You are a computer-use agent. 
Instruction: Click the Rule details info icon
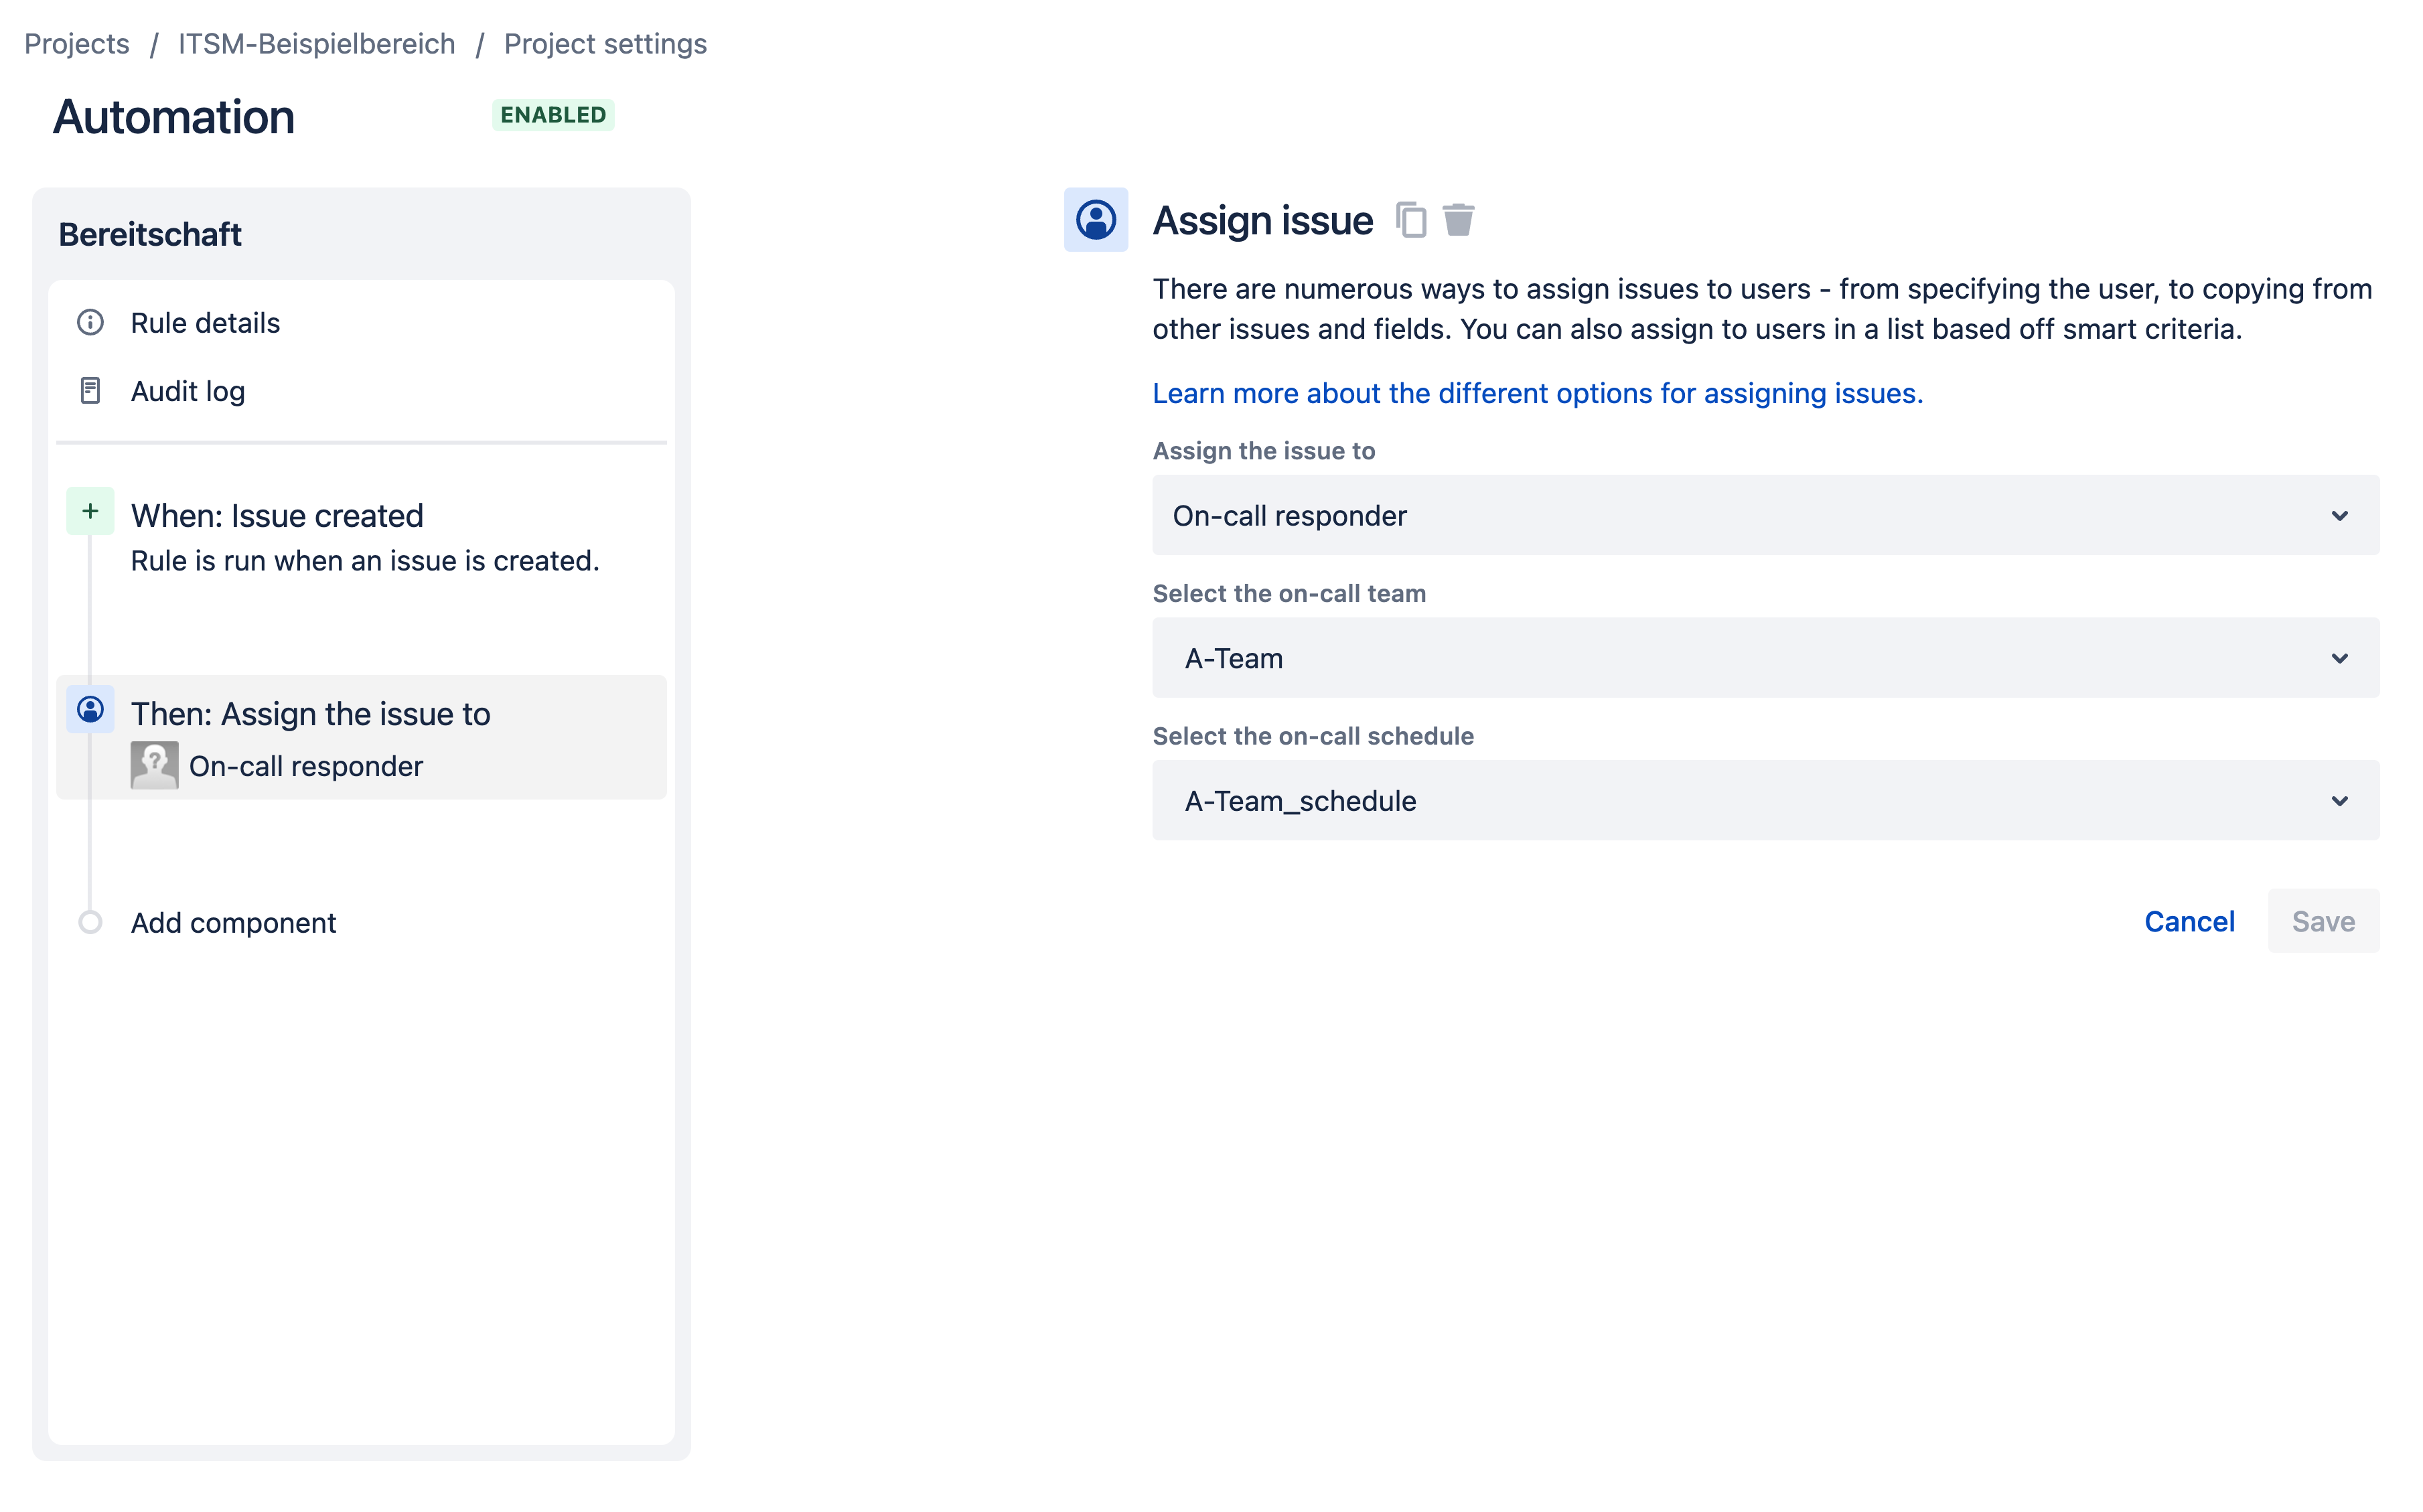[x=90, y=322]
